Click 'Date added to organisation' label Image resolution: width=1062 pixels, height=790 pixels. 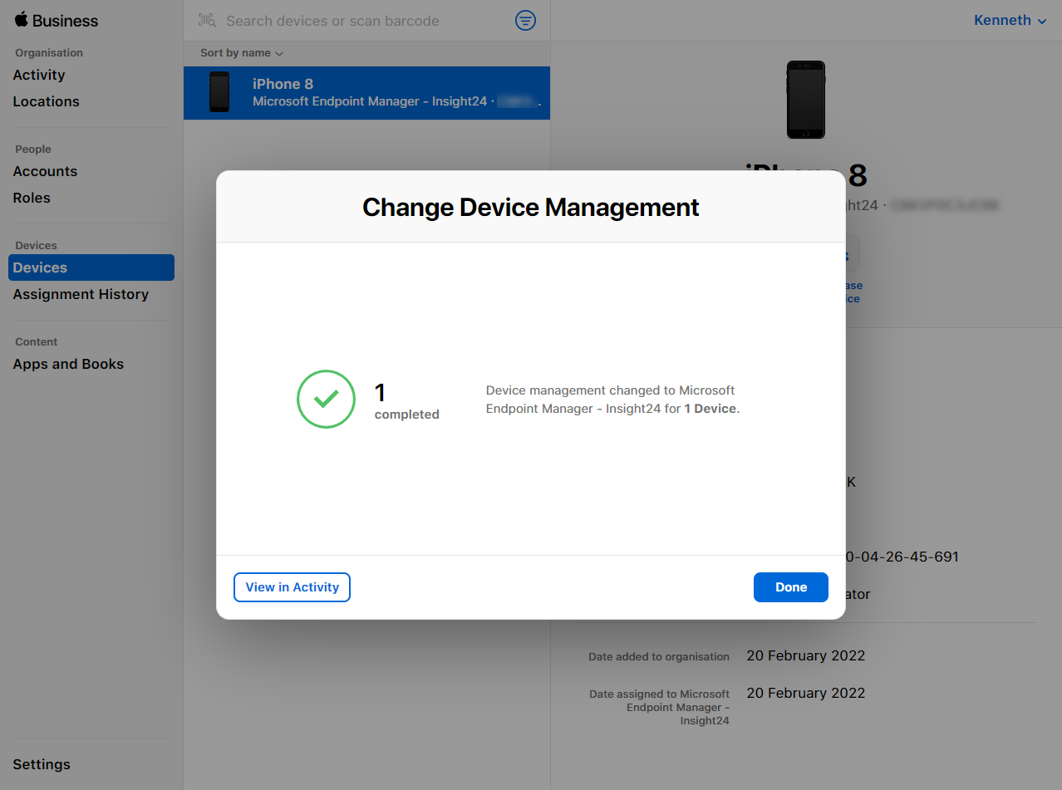pos(659,656)
